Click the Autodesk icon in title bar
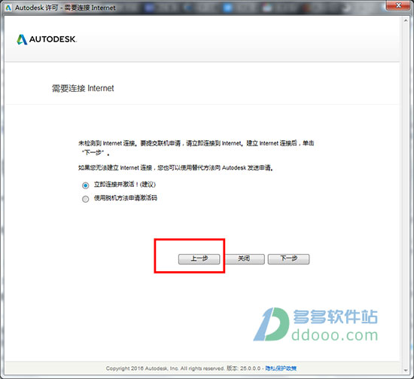The image size is (414, 379). (x=8, y=8)
